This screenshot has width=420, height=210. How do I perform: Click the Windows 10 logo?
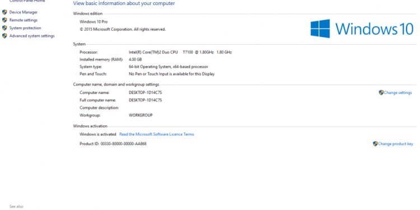click(x=362, y=29)
